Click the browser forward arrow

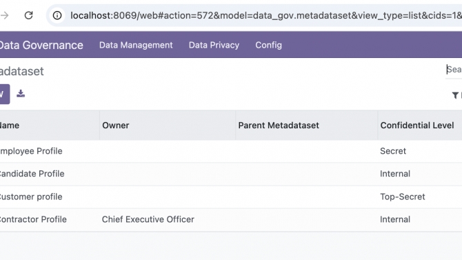point(4,15)
